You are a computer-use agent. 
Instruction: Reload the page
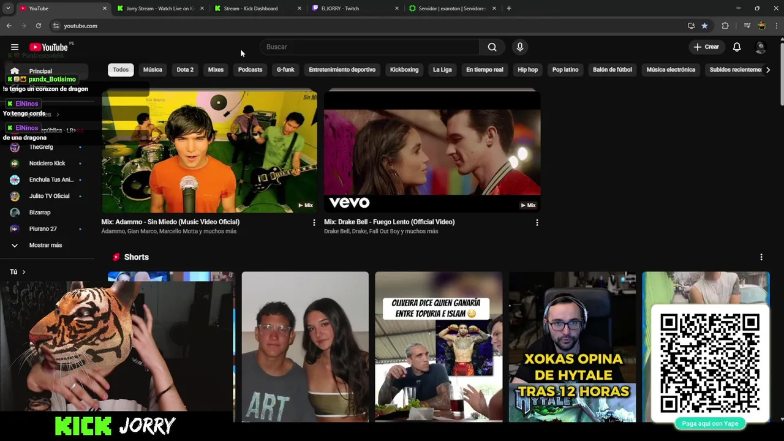[38, 26]
